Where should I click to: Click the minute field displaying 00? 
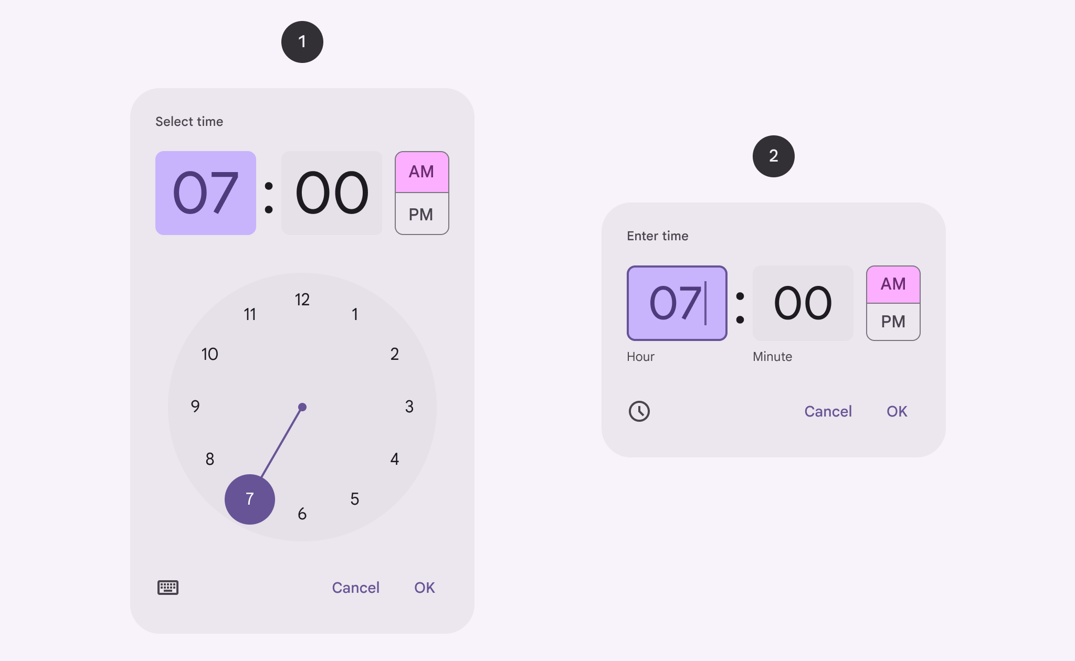[x=330, y=191]
